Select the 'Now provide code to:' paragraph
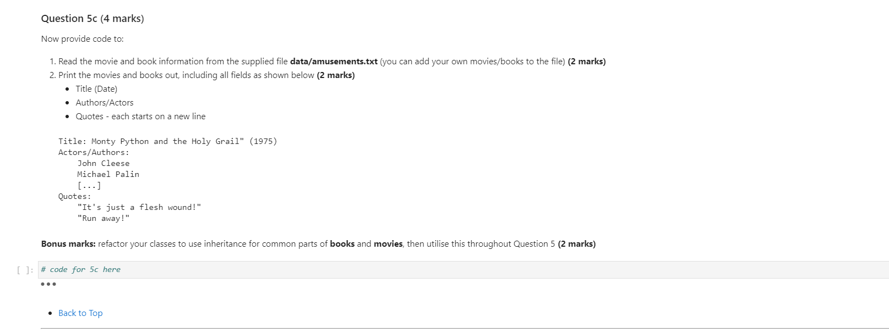 (x=83, y=39)
